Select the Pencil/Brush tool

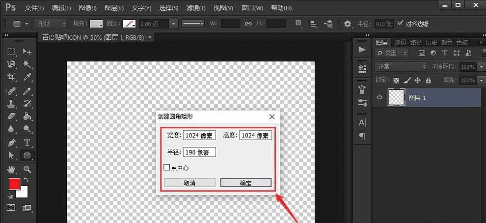pyautogui.click(x=27, y=91)
